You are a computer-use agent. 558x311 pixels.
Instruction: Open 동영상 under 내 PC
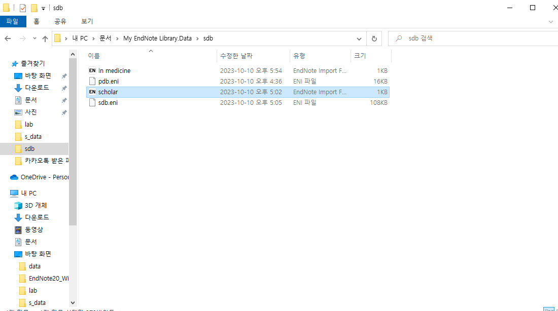34,229
